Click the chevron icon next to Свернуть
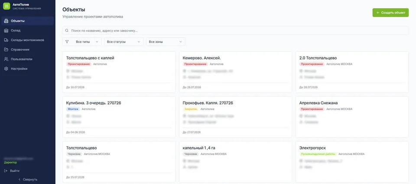Screen dimensions: 416x184 click(x=19, y=179)
